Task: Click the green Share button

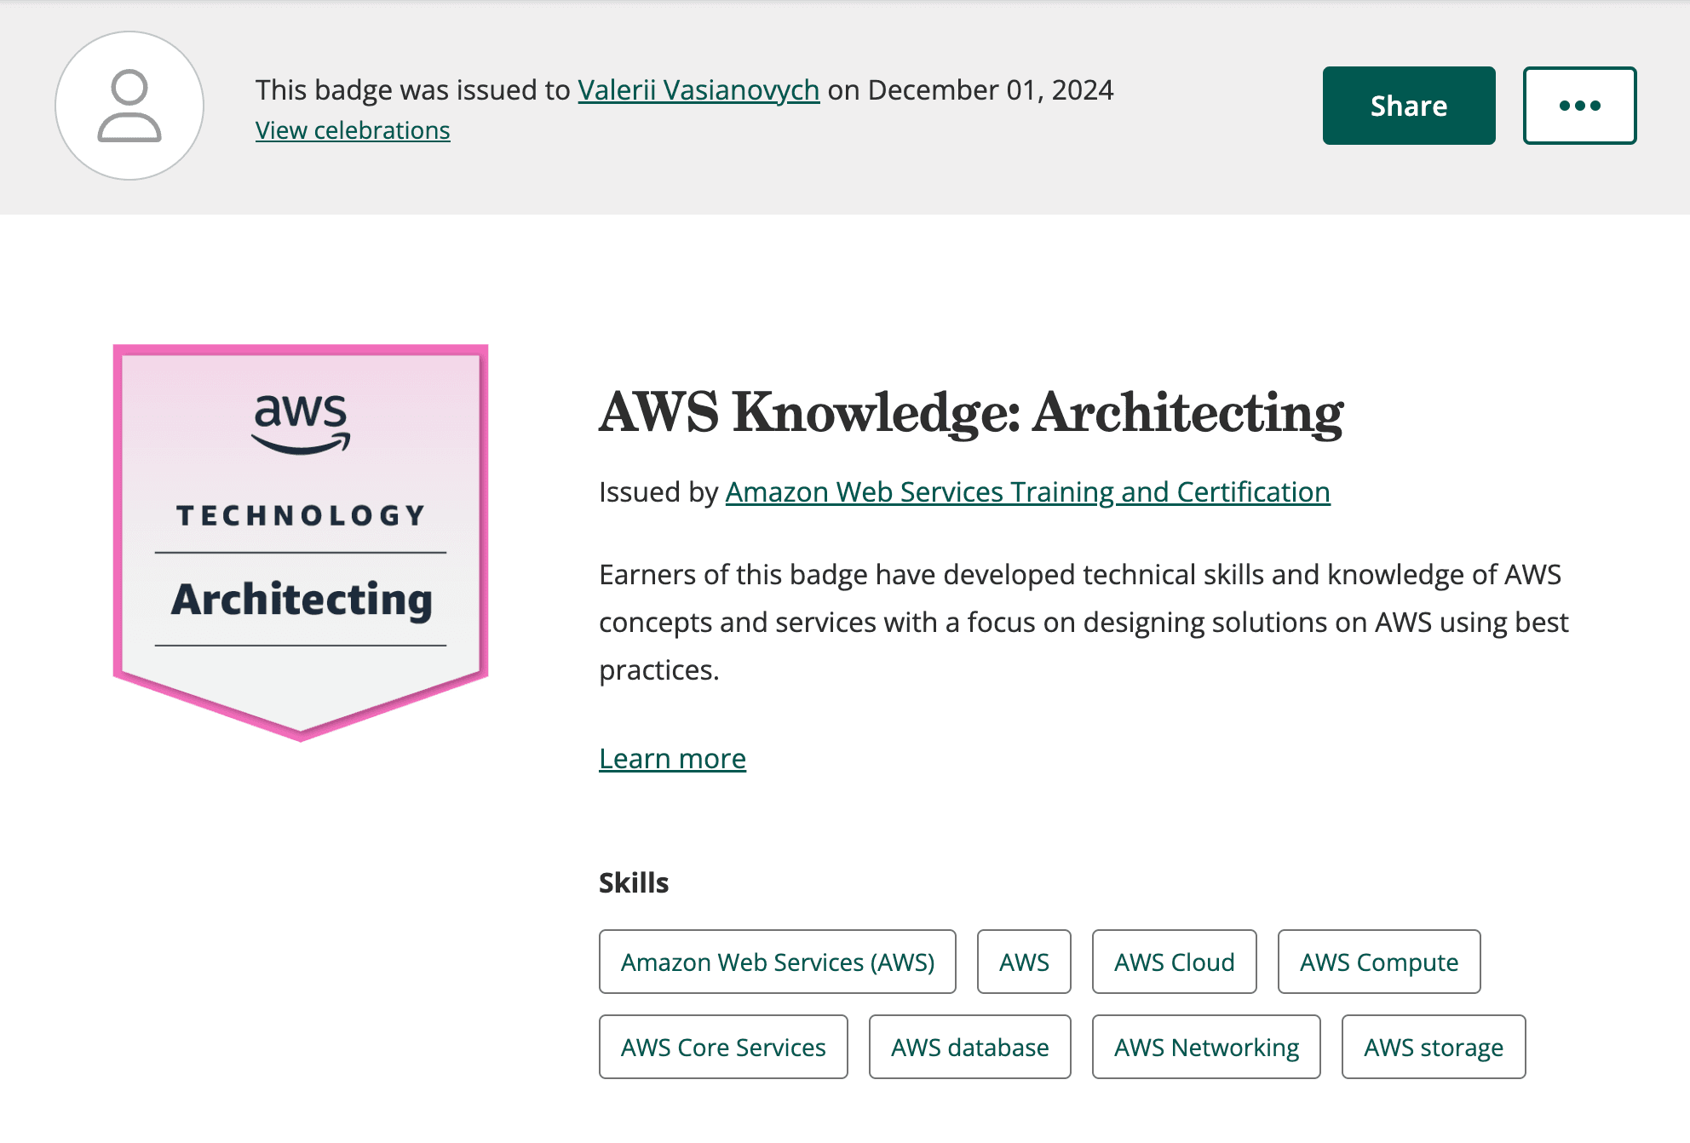Action: 1409,106
